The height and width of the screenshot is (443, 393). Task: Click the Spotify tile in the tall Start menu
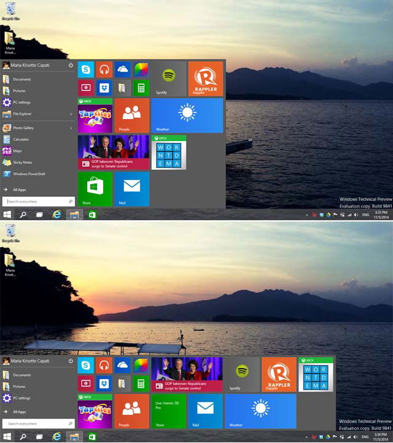(x=169, y=79)
